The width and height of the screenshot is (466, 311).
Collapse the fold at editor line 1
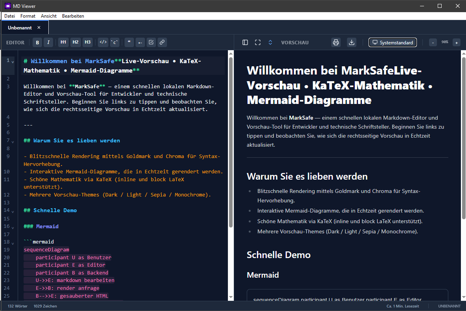coord(13,62)
